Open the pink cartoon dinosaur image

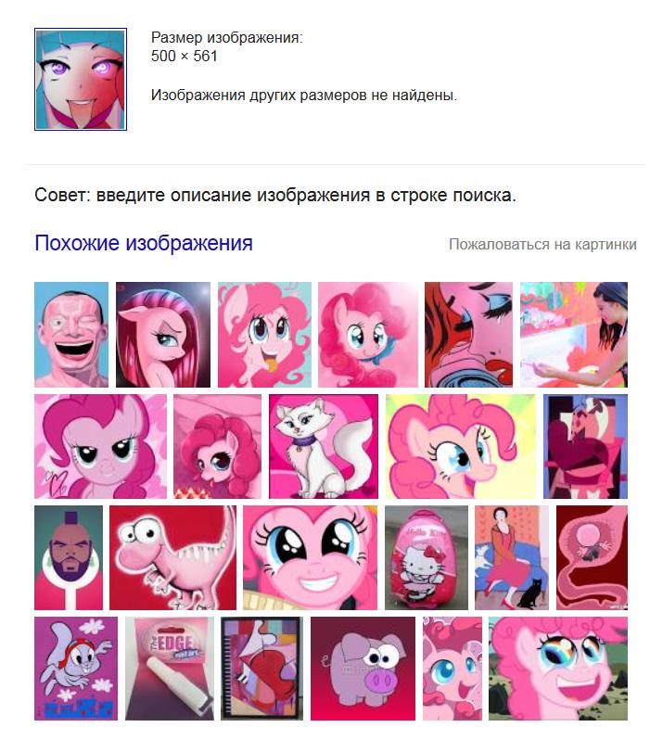click(x=172, y=558)
